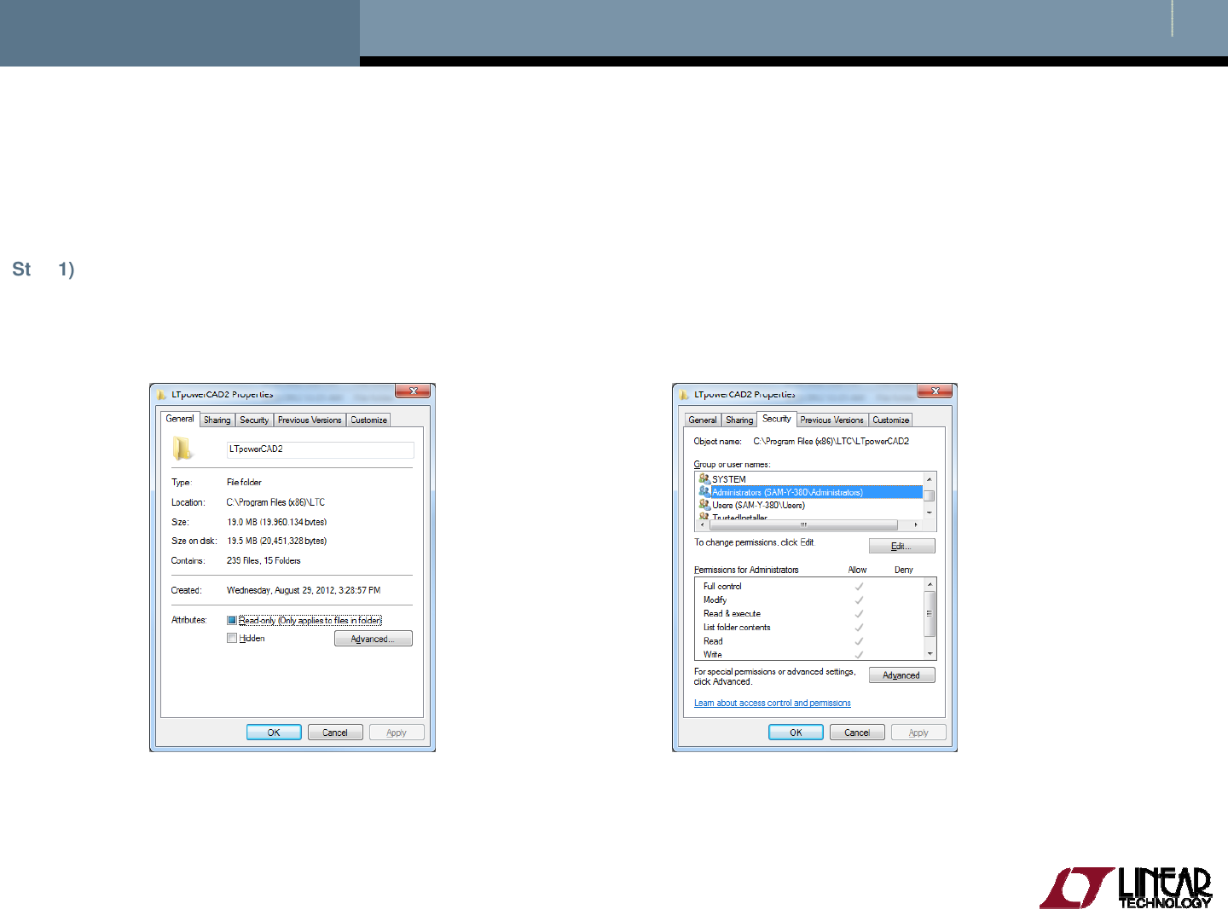Click the Apply button in Security dialog
Image resolution: width=1228 pixels, height=921 pixels.
tap(918, 732)
